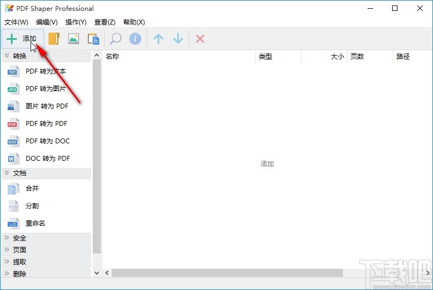Click the file list horizontal scrollbar thumb
The image size is (433, 290).
227,273
